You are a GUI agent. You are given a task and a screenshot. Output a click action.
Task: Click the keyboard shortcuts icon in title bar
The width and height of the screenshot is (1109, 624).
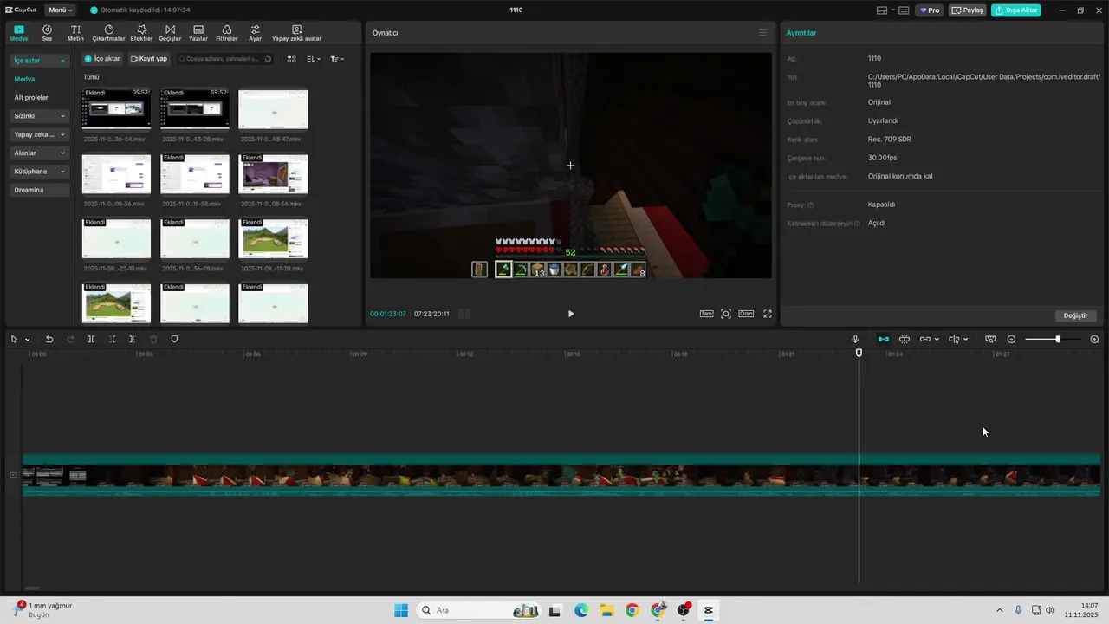pos(905,10)
